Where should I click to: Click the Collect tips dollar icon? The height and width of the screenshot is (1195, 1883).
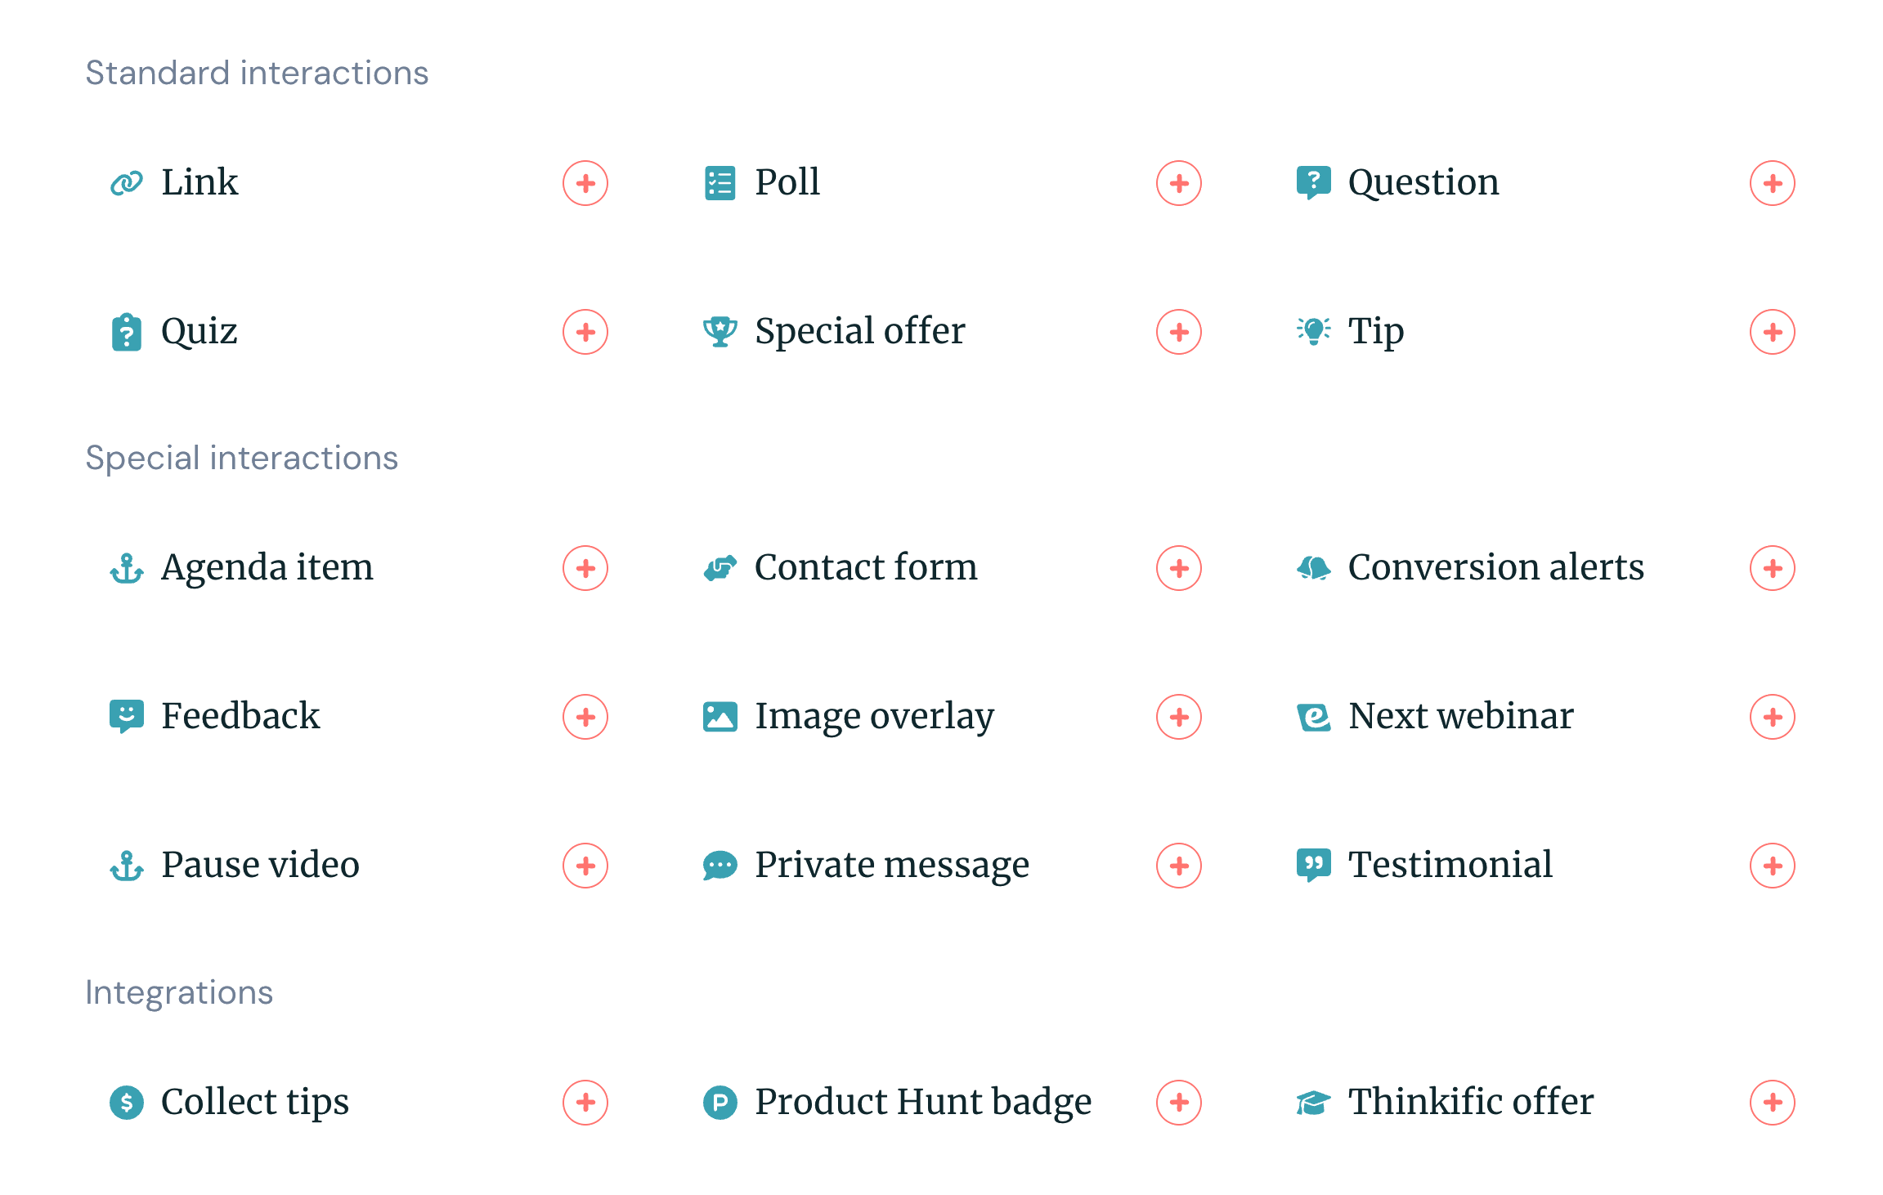pyautogui.click(x=127, y=1102)
